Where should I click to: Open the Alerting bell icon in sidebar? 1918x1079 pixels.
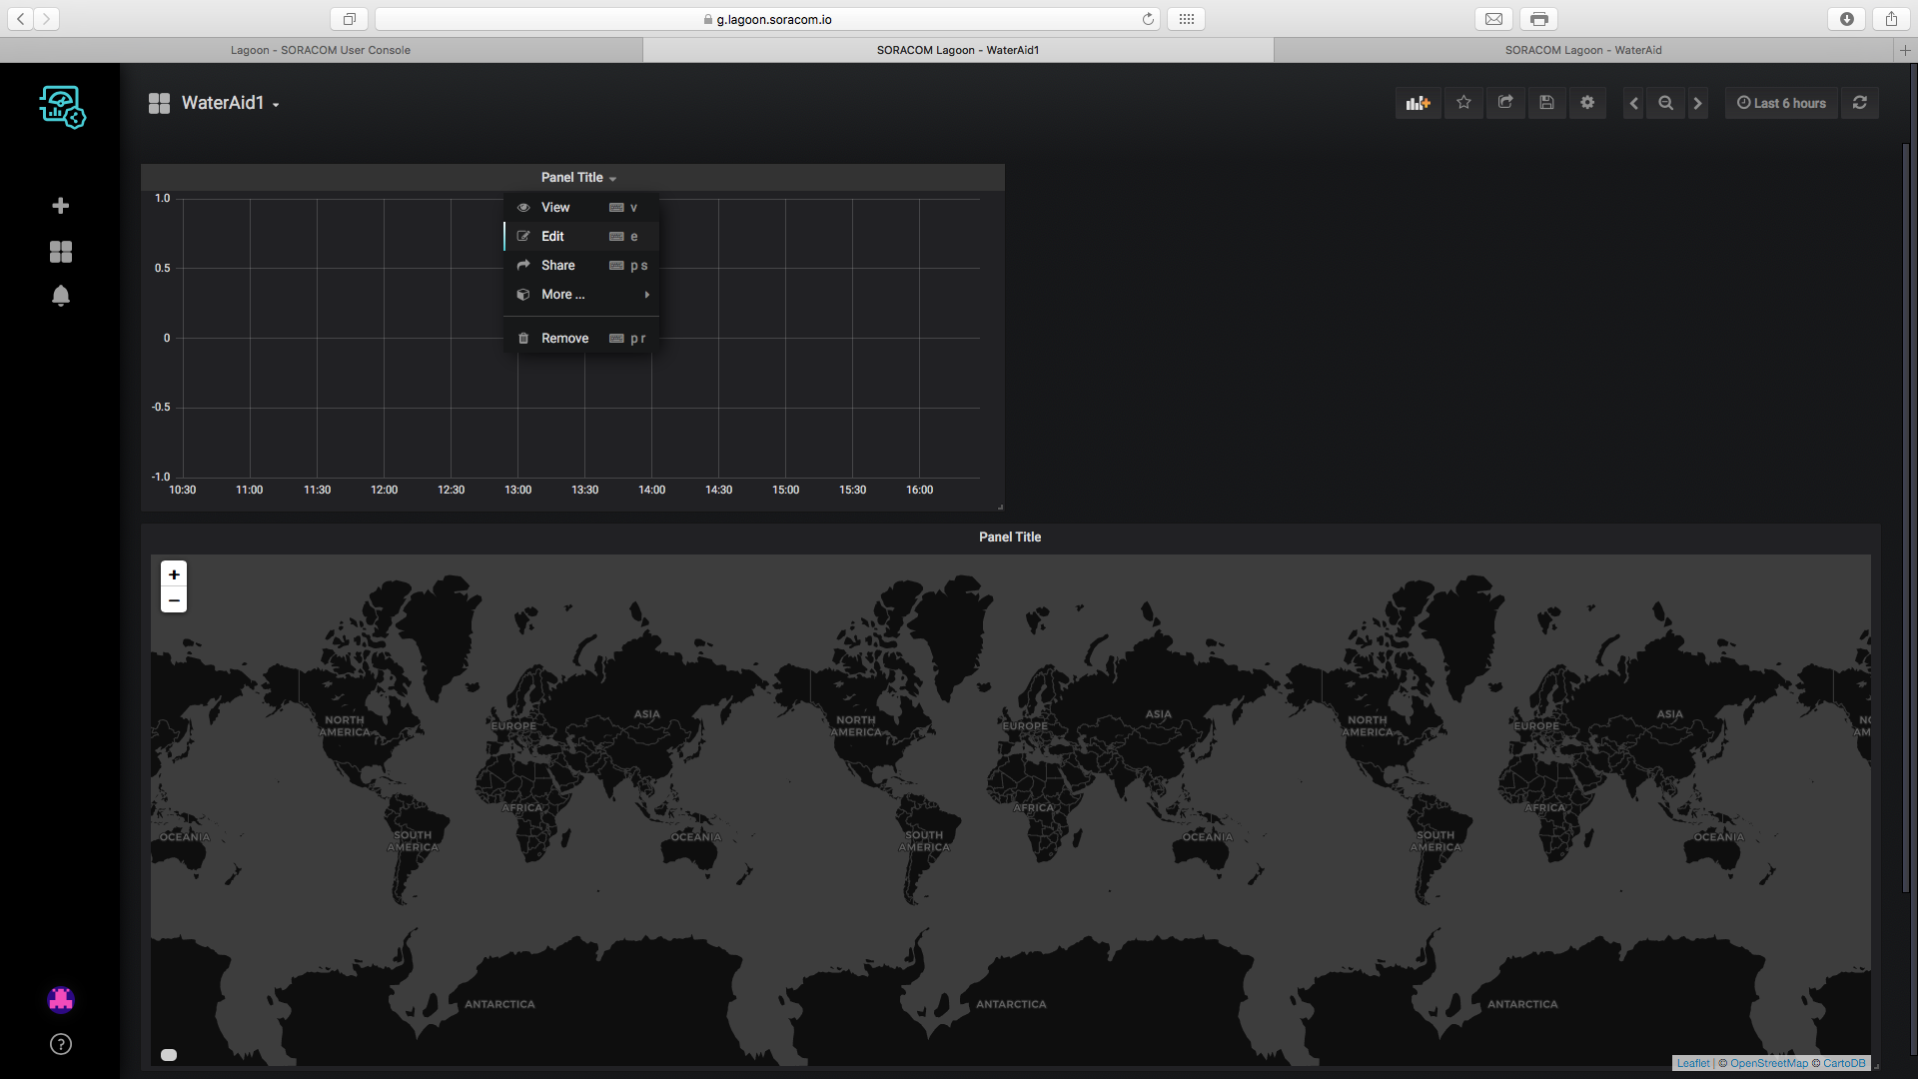61,296
